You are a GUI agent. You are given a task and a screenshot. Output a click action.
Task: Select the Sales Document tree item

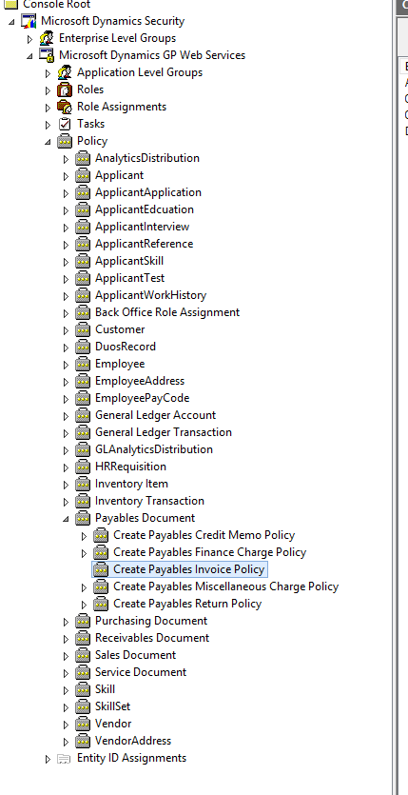[x=136, y=655]
